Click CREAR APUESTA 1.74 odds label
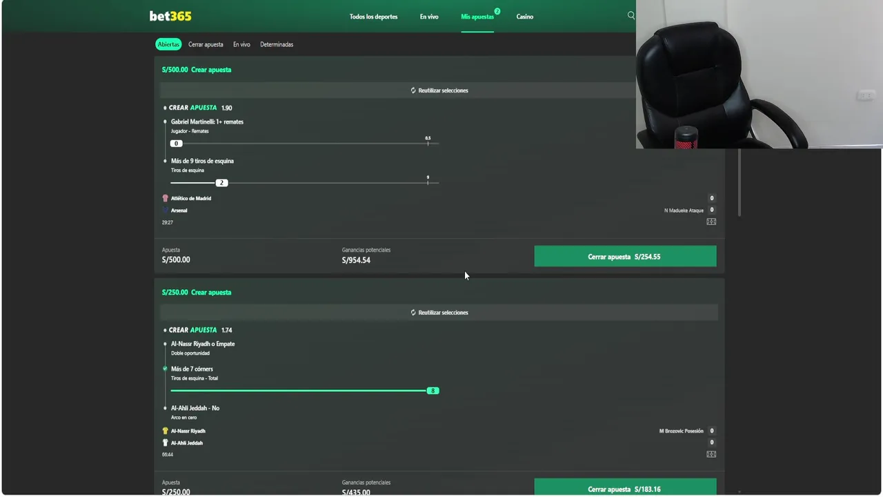This screenshot has height=497, width=883. click(x=200, y=330)
